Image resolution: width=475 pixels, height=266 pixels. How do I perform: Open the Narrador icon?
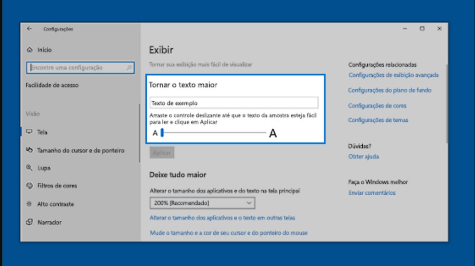click(x=29, y=222)
